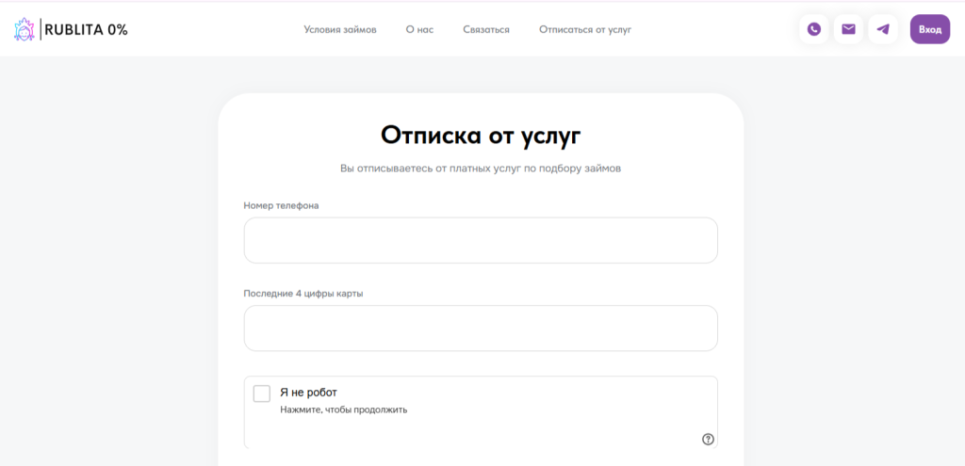This screenshot has width=965, height=466.
Task: Click the purple 'Вход' button
Action: (930, 29)
